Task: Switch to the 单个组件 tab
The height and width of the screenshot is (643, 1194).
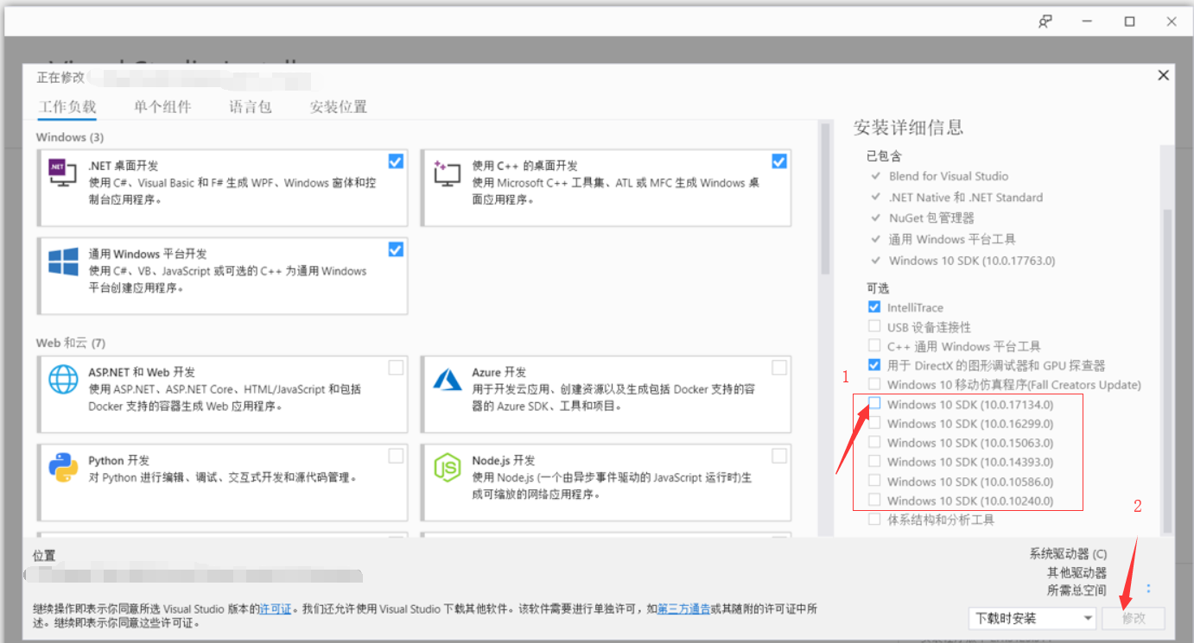Action: pos(161,106)
